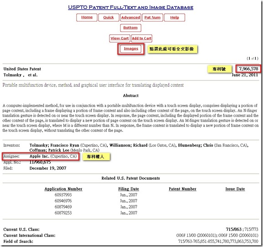Open the Quick search button
The image size is (263, 247).
(109, 17)
